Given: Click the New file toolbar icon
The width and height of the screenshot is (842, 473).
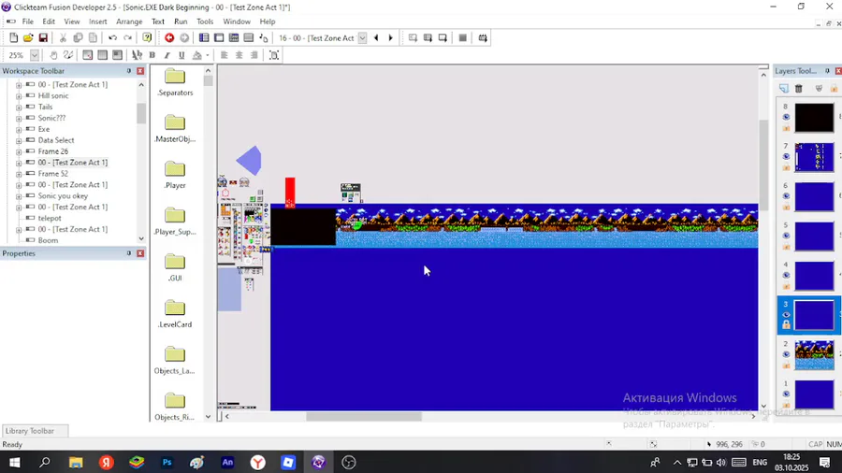Looking at the screenshot, I should point(13,38).
